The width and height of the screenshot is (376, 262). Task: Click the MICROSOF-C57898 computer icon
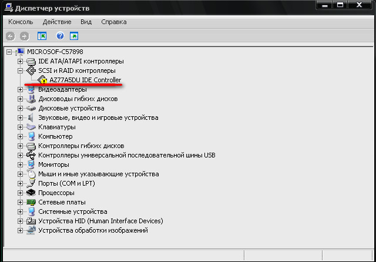[x=20, y=52]
